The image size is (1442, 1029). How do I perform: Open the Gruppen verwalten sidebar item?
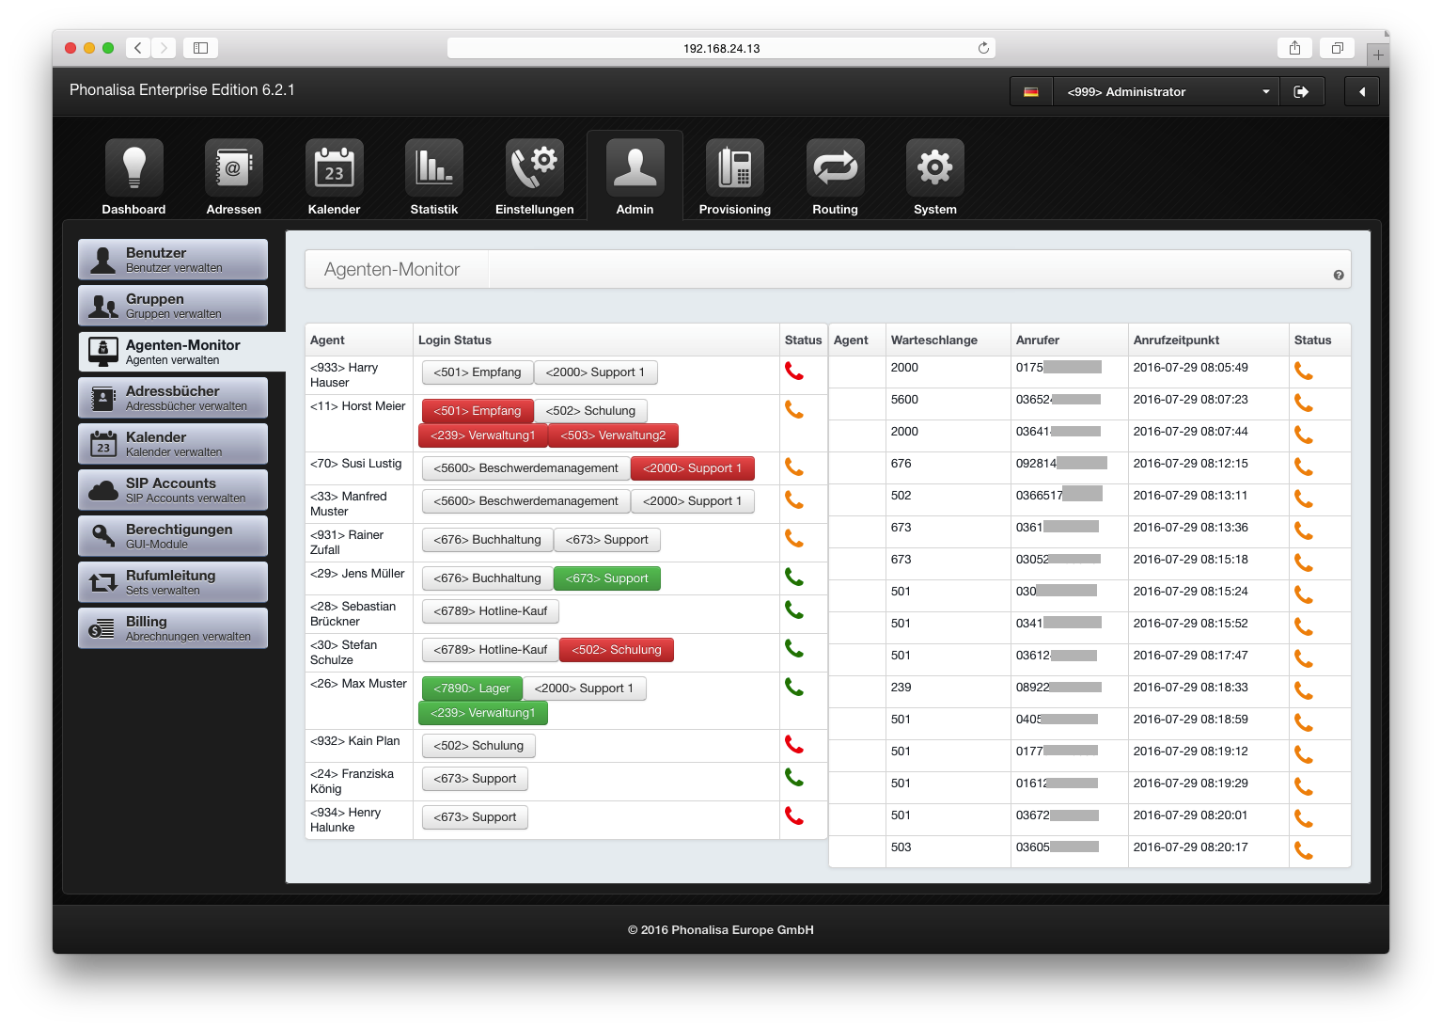(x=173, y=306)
